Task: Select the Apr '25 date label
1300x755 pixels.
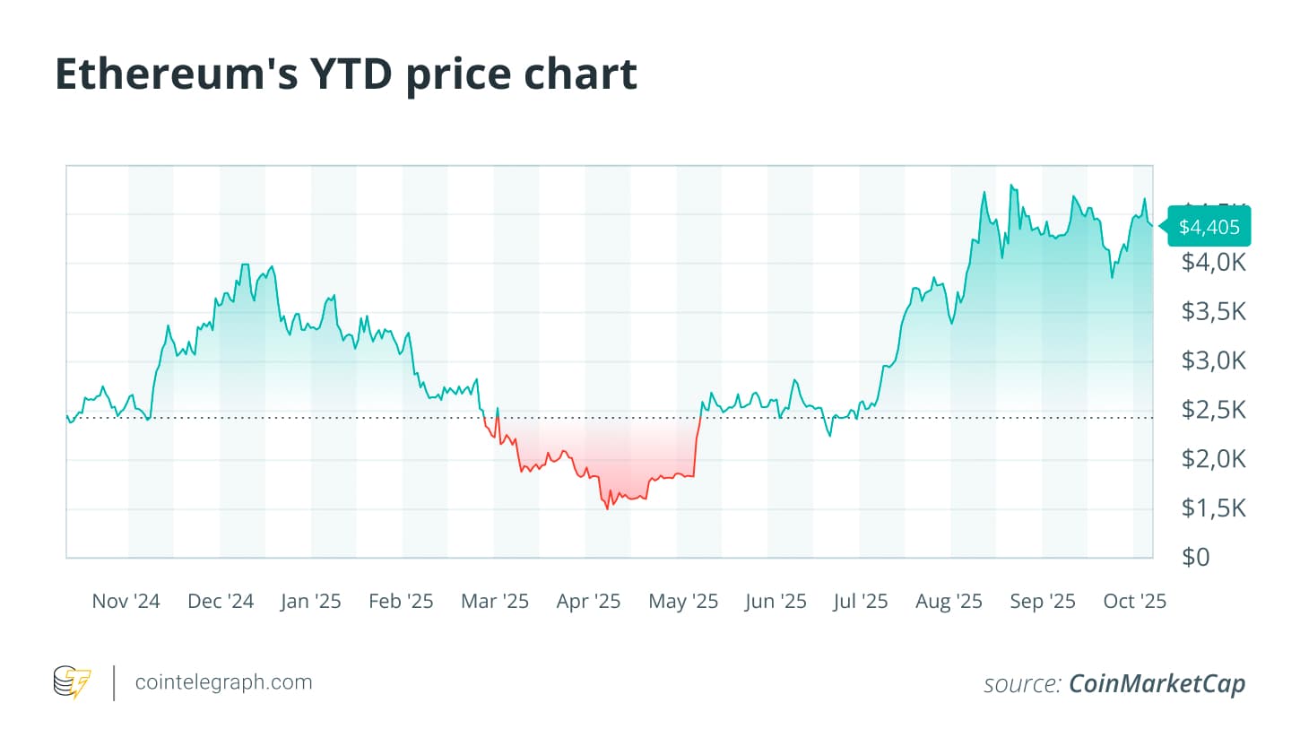Action: click(588, 602)
